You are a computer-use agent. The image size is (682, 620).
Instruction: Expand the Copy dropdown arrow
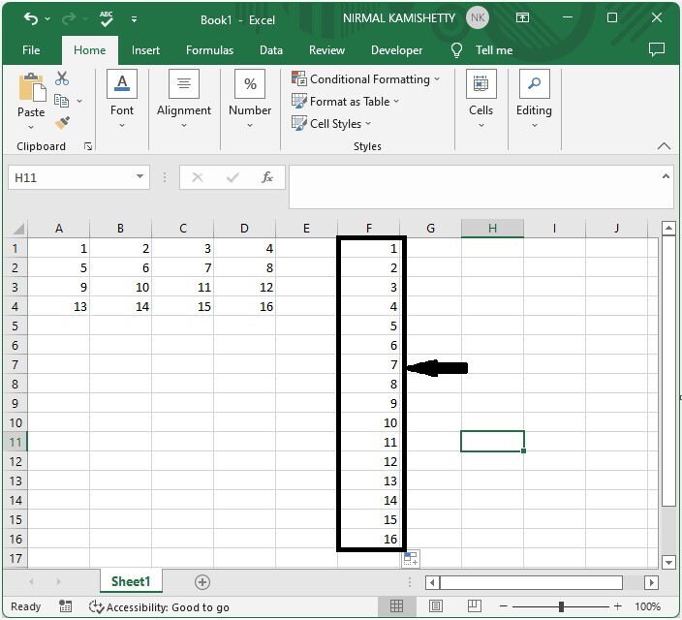pyautogui.click(x=79, y=101)
